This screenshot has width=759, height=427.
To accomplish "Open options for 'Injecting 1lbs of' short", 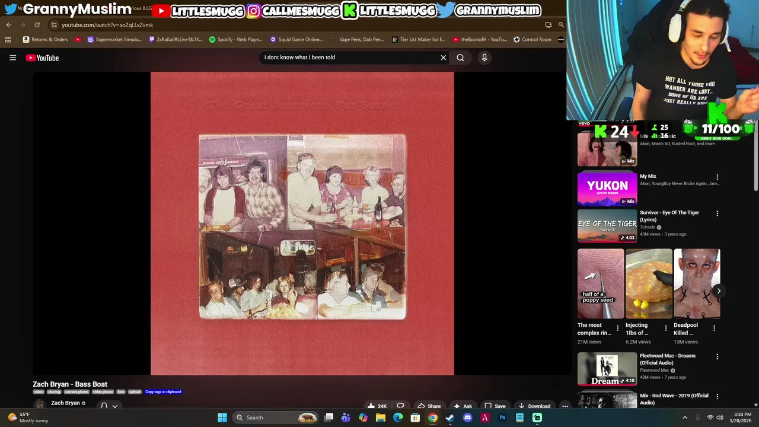I will (665, 328).
